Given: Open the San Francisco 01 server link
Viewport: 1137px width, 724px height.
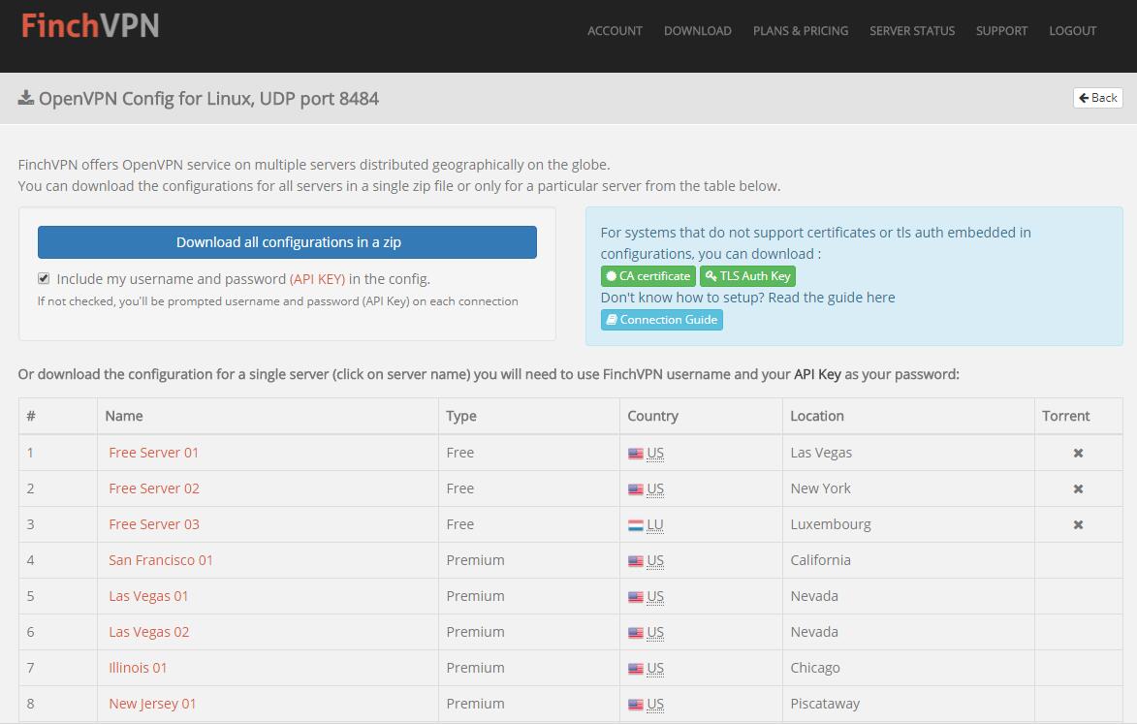Looking at the screenshot, I should pos(161,560).
